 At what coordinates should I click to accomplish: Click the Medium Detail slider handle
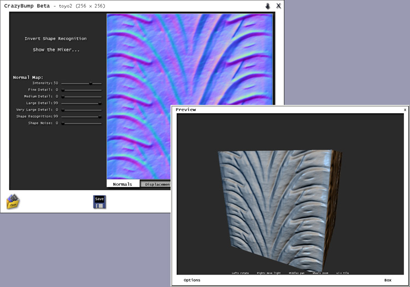(63, 96)
